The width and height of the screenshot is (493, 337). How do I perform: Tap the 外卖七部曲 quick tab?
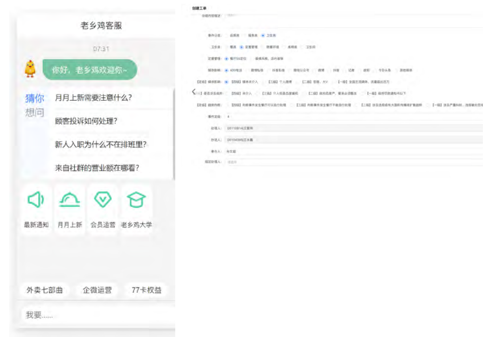[x=45, y=290]
